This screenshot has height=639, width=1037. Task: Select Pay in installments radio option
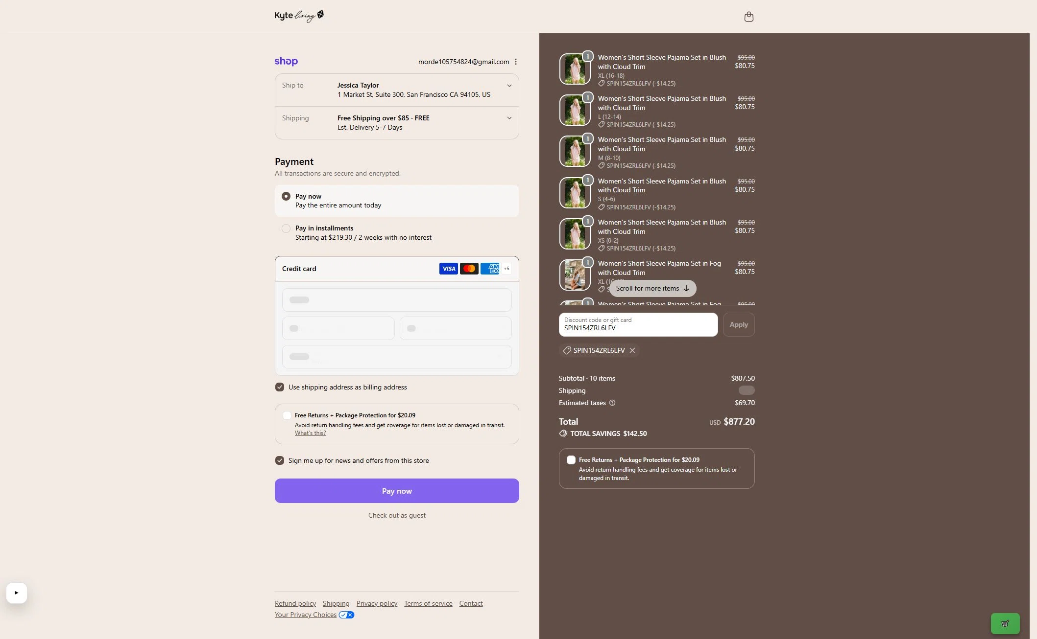286,228
